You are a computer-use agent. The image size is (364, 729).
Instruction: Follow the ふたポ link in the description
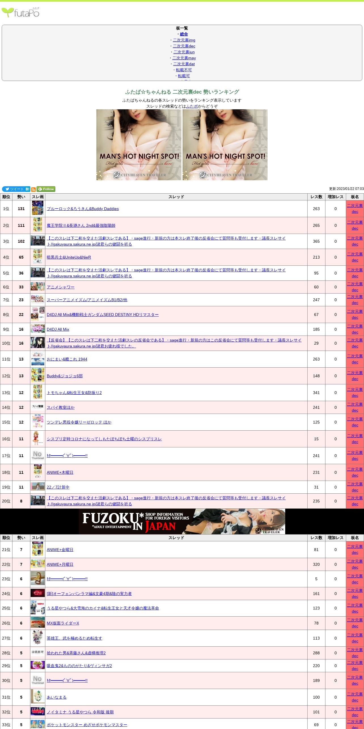tap(192, 106)
